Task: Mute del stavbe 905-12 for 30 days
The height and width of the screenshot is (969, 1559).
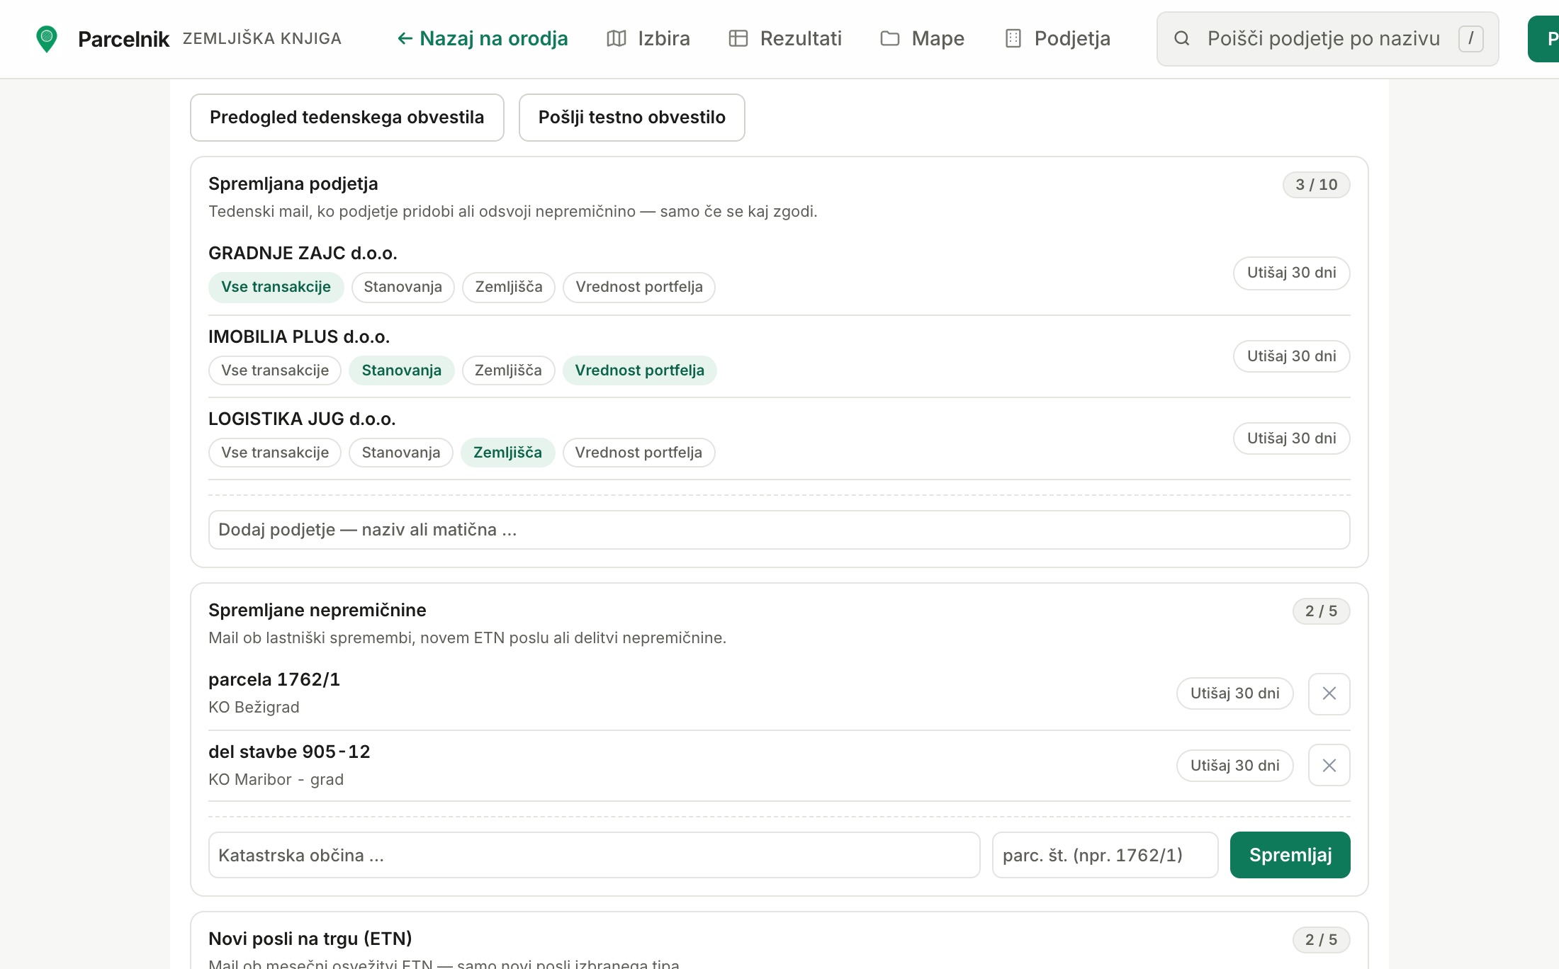Action: tap(1235, 766)
